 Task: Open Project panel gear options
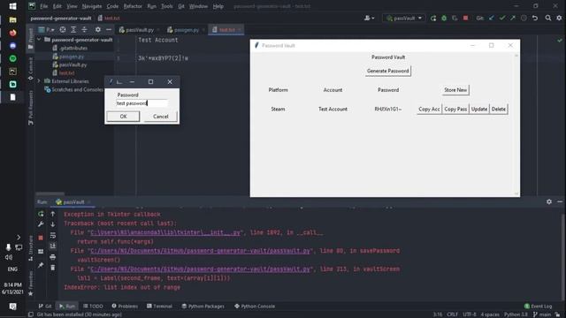(98, 29)
